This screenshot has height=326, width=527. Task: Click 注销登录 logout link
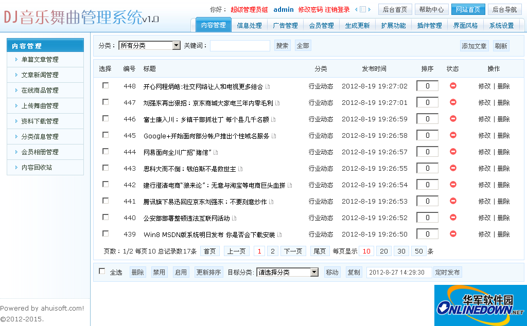337,10
